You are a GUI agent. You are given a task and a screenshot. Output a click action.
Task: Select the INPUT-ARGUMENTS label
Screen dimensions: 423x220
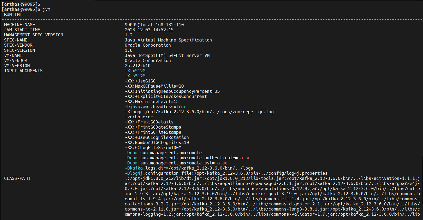click(23, 71)
